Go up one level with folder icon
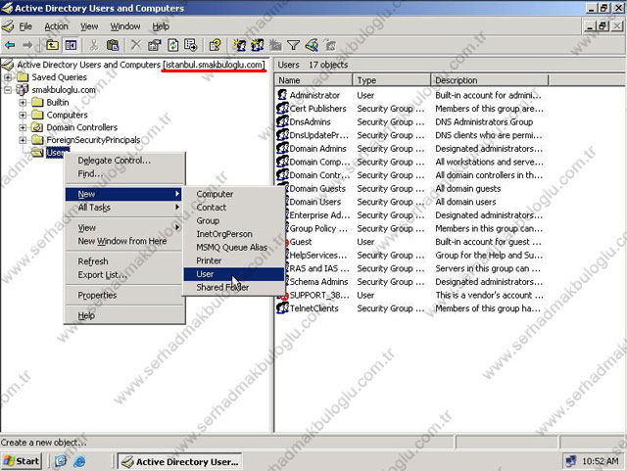 pos(52,45)
